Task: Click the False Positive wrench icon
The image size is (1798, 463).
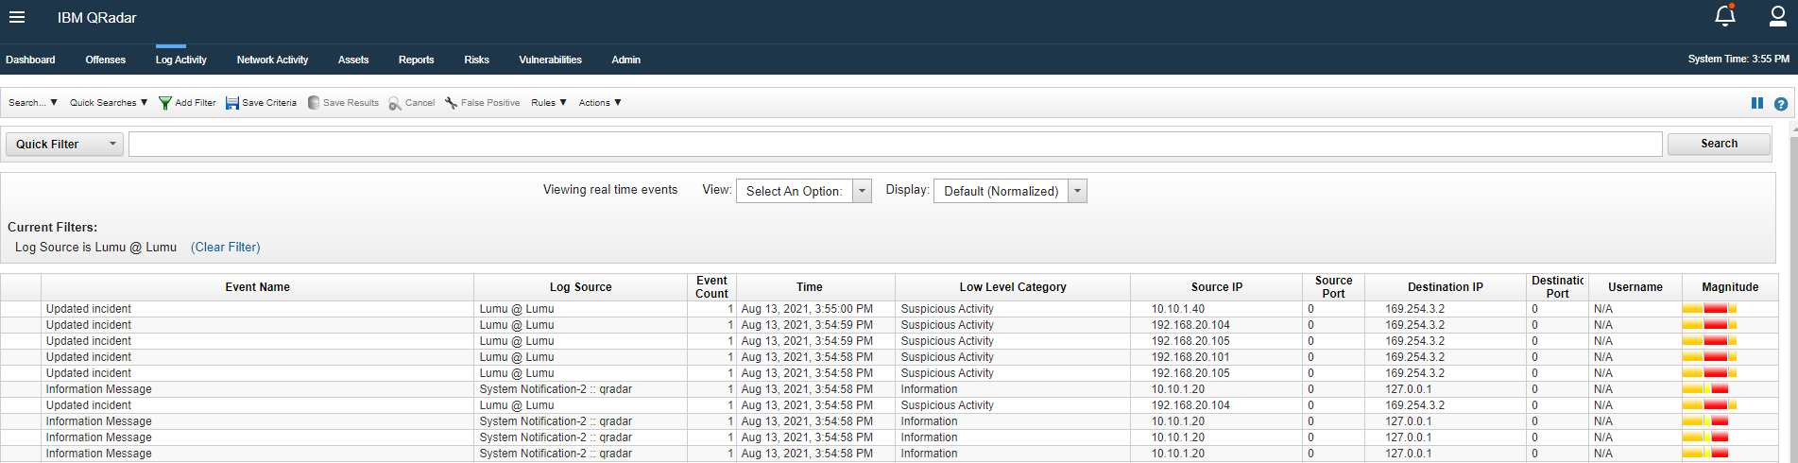Action: click(452, 103)
